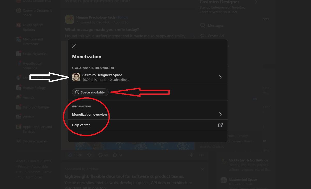Close the Monetization dialog with the X
Screen dimensions: 311x189
point(74,46)
